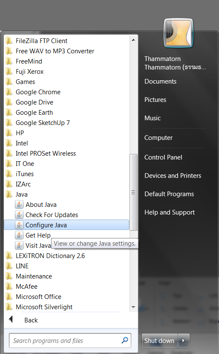Click the Games folder icon
Image resolution: width=219 pixels, height=354 pixels.
point(9,82)
